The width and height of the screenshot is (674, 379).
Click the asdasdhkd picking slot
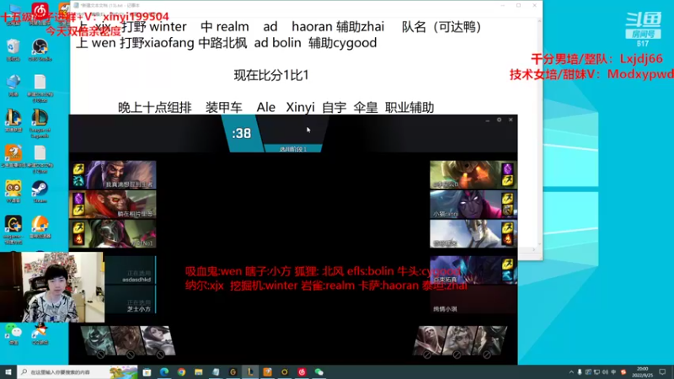tap(131, 270)
